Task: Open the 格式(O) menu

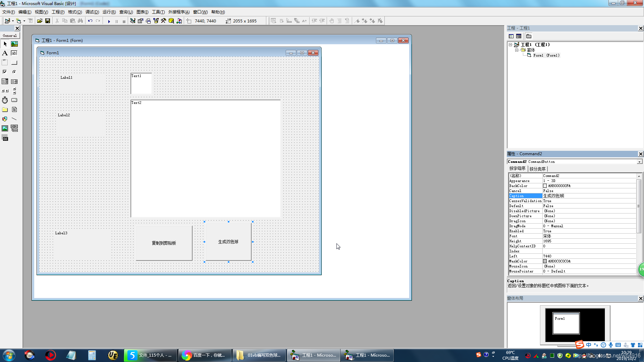Action: point(75,12)
